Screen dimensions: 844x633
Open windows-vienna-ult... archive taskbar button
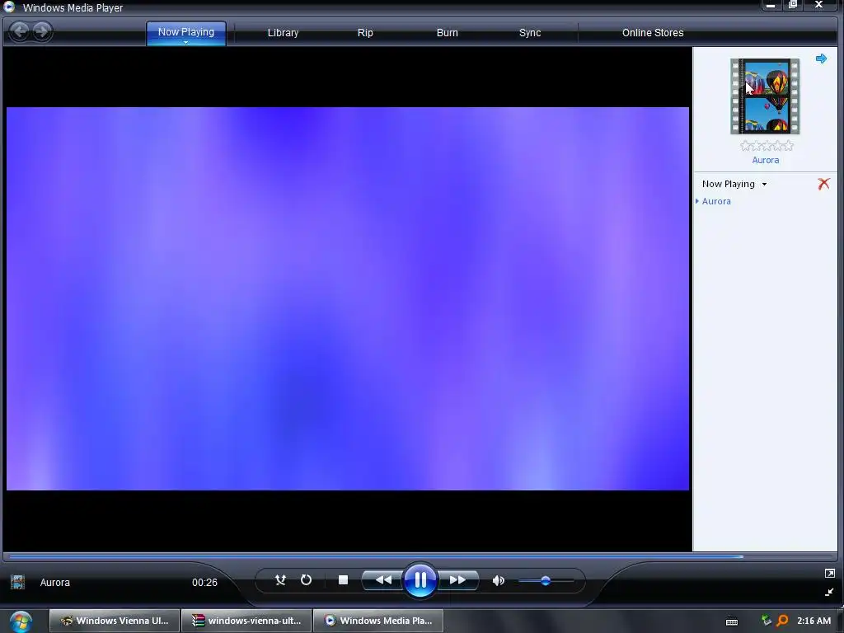tap(246, 621)
